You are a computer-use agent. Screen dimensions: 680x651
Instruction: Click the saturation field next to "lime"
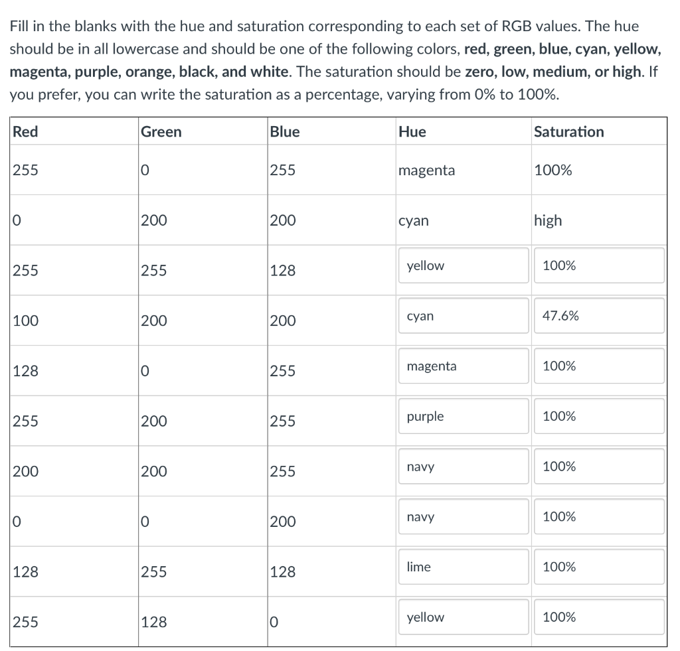point(598,567)
